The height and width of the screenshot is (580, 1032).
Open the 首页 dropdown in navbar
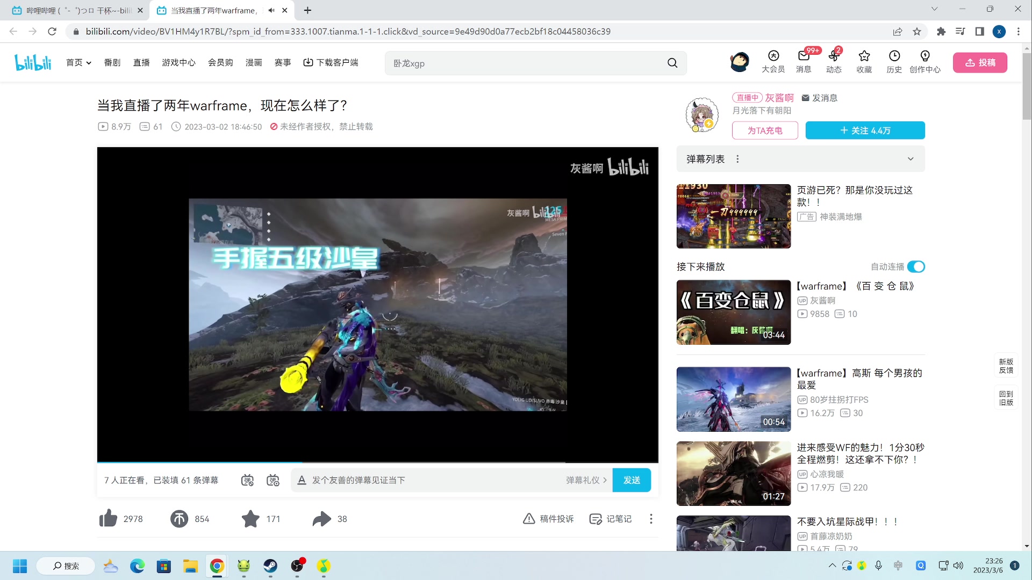tap(78, 62)
